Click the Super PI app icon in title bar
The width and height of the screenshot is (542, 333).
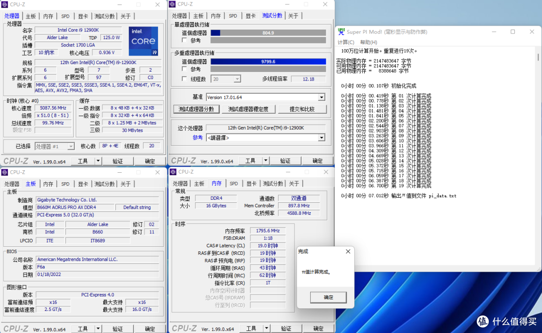pyautogui.click(x=341, y=32)
